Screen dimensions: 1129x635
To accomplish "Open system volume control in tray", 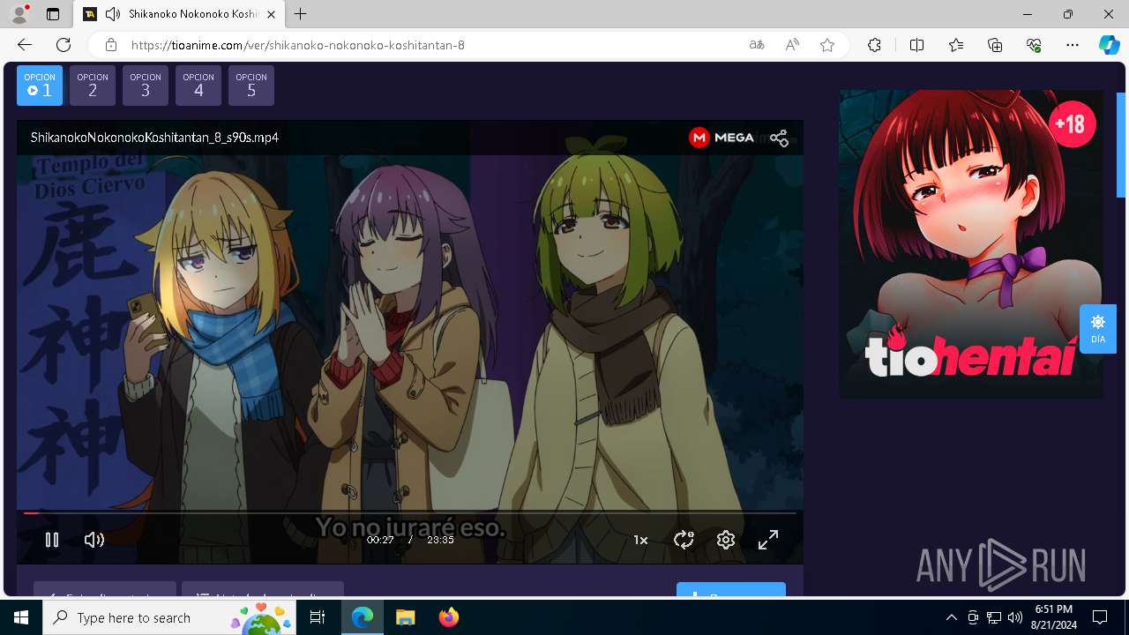I will click(x=1014, y=617).
